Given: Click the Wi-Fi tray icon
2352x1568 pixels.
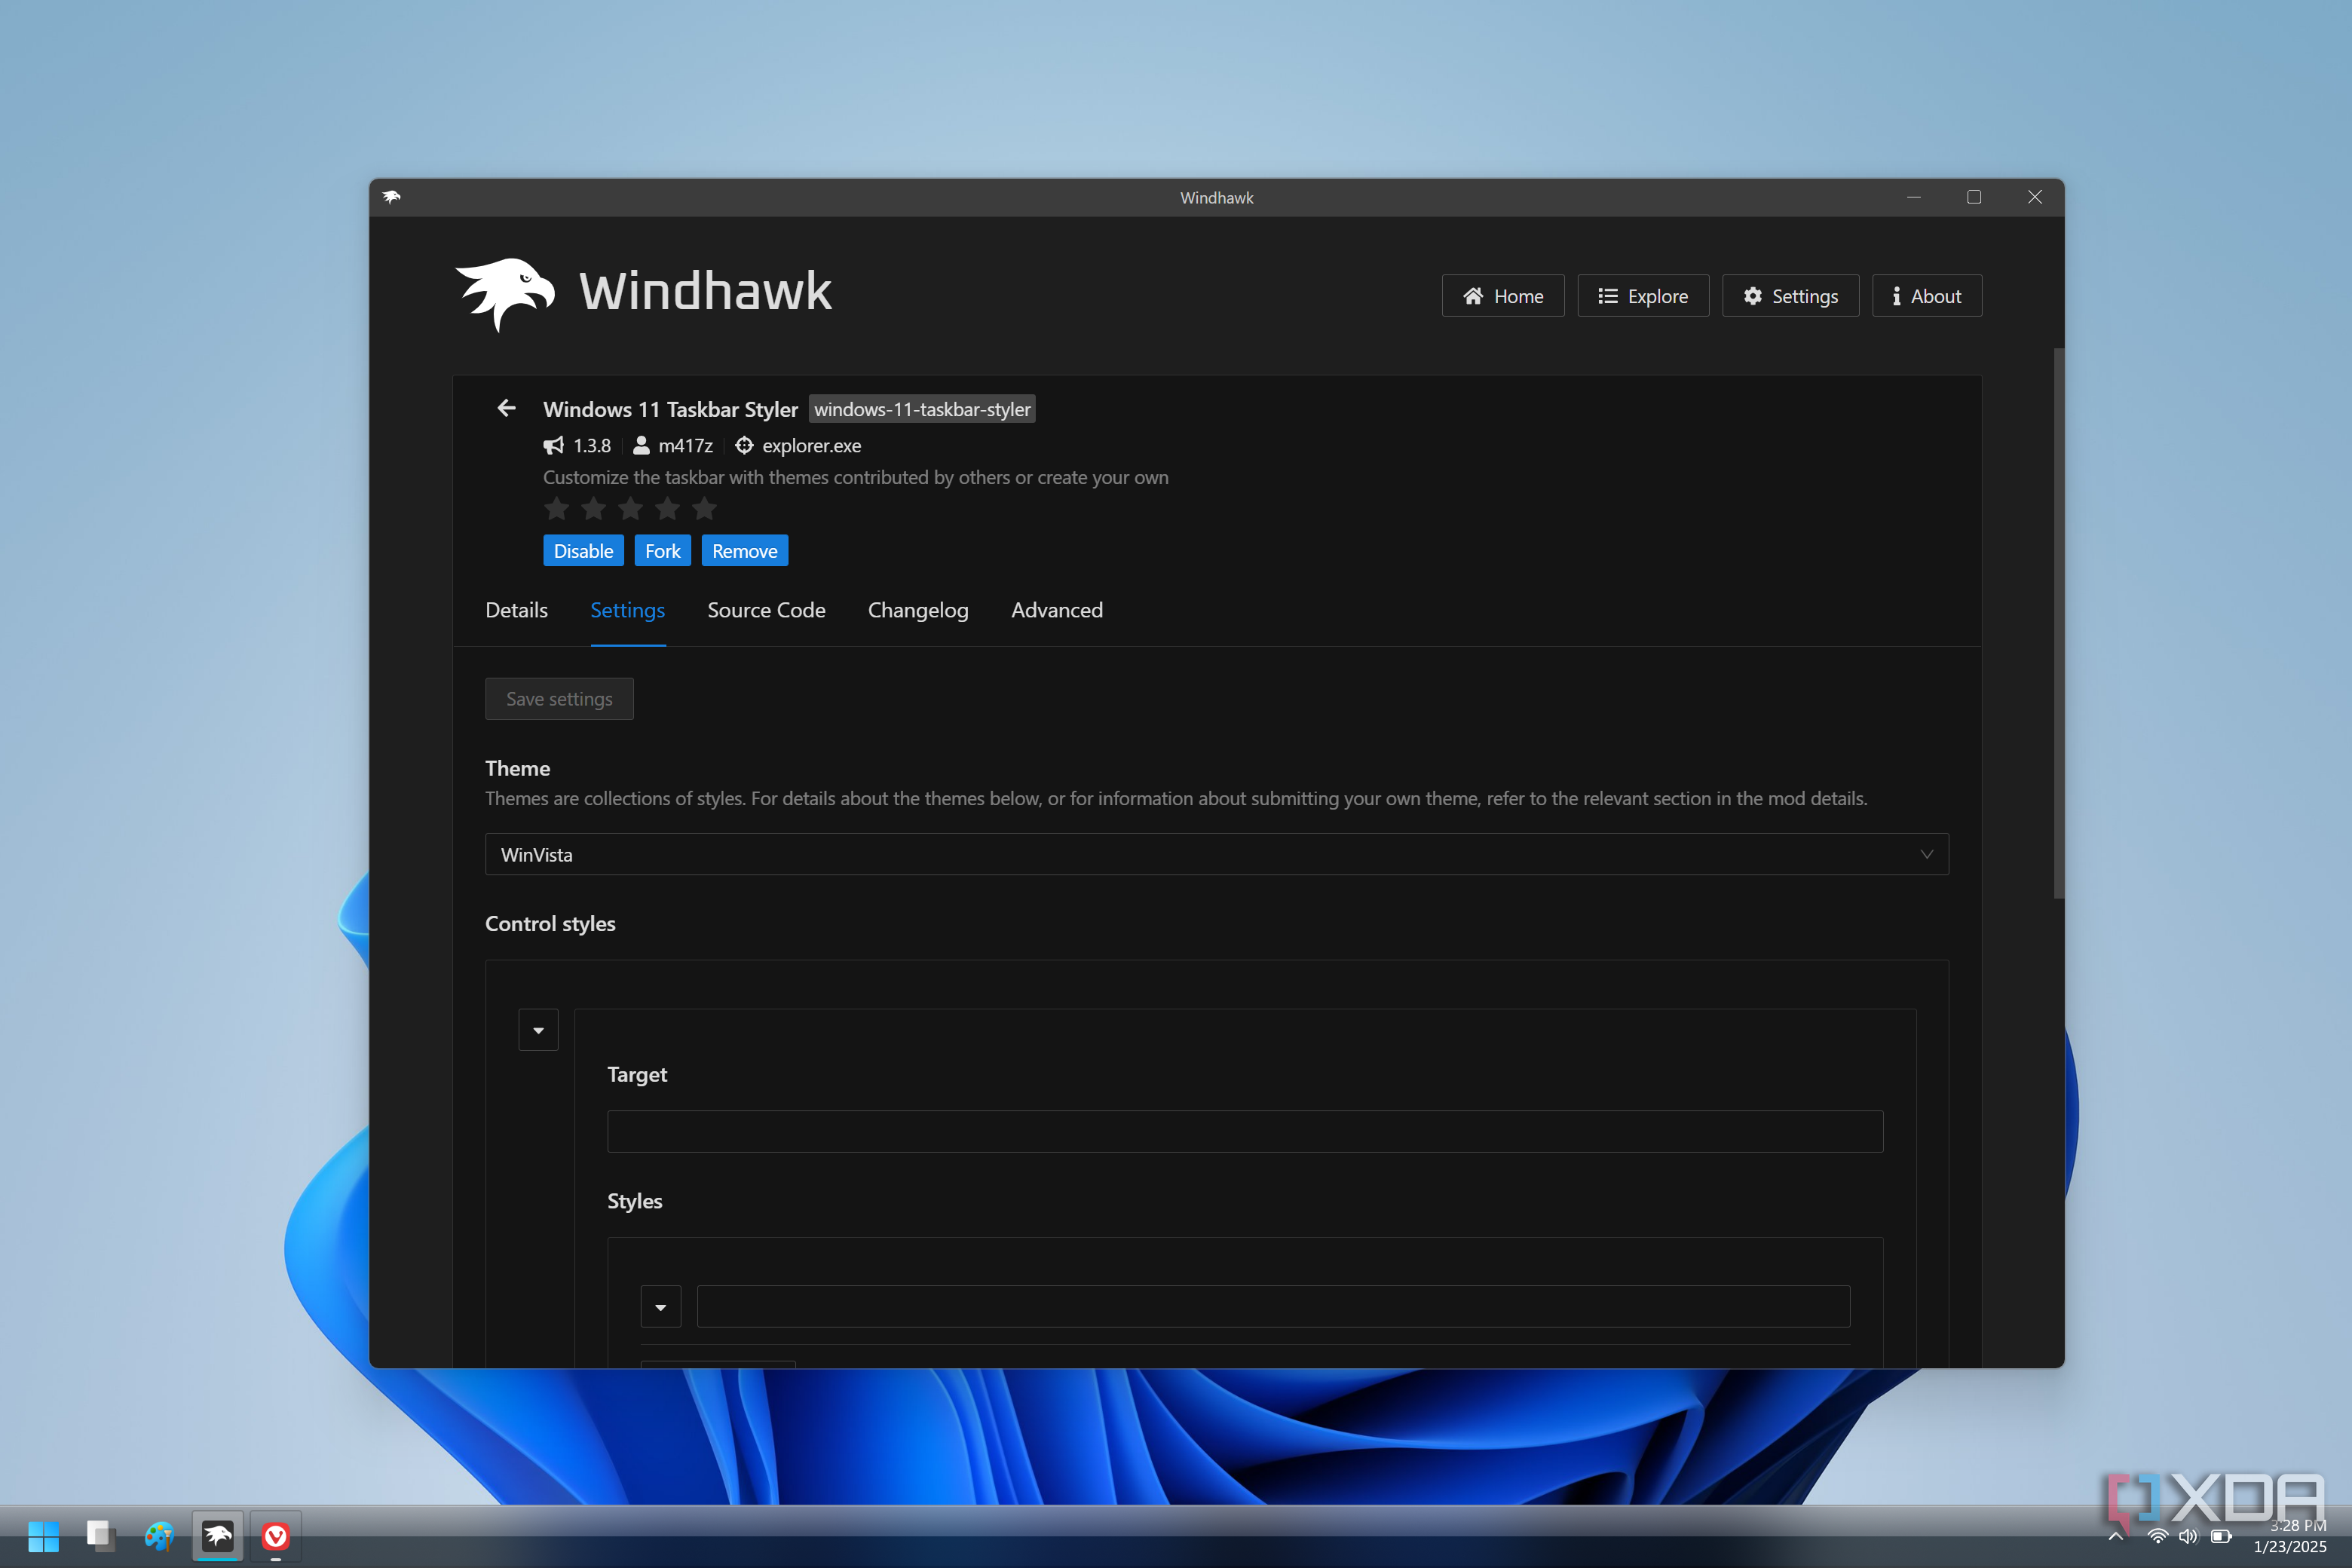Looking at the screenshot, I should point(2158,1536).
